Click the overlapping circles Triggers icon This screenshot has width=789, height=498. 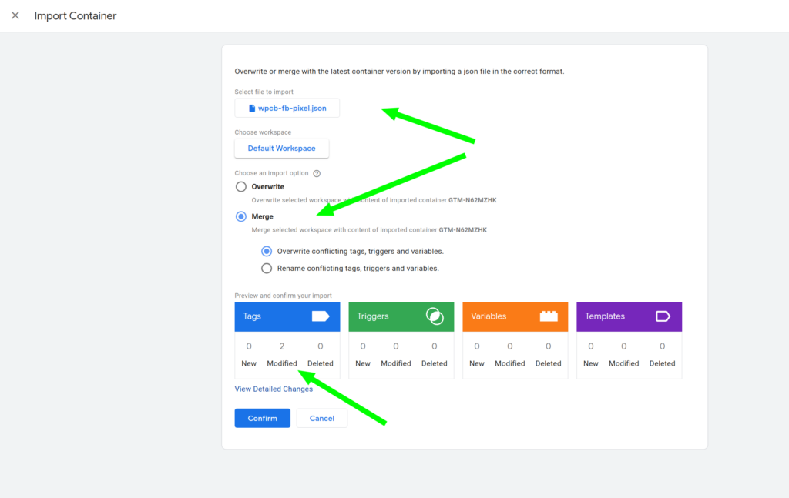pos(435,316)
